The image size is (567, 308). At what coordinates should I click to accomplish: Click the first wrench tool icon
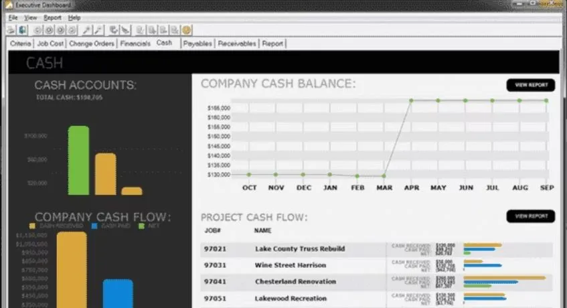click(x=87, y=30)
